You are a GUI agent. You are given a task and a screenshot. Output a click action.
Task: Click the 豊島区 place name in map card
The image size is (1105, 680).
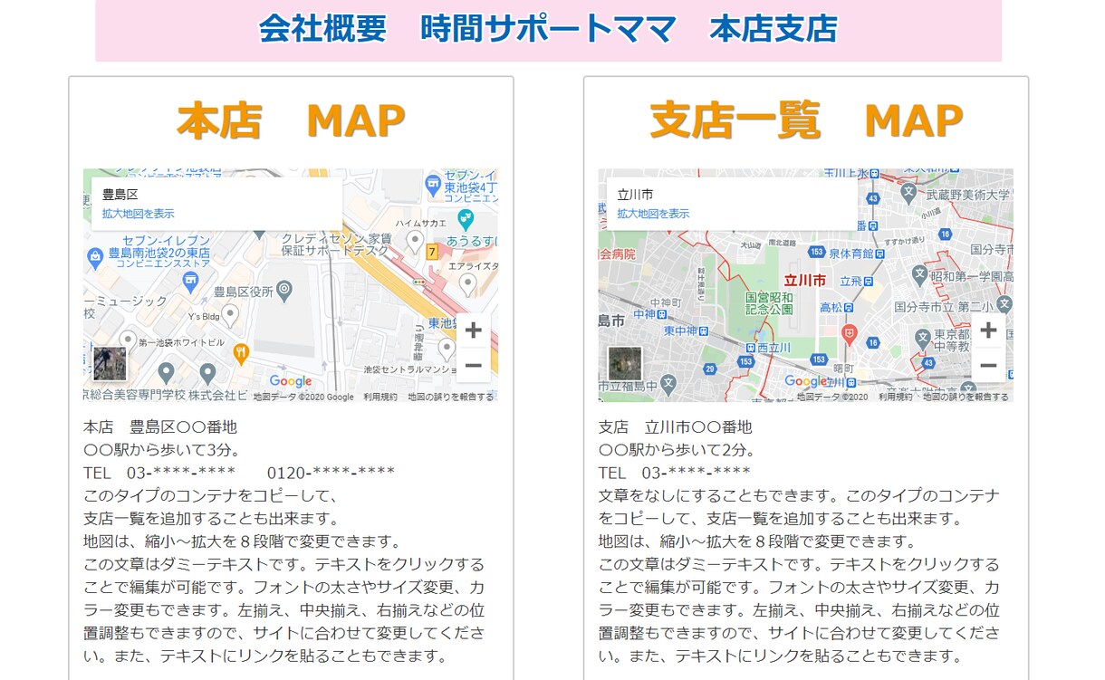pyautogui.click(x=120, y=195)
